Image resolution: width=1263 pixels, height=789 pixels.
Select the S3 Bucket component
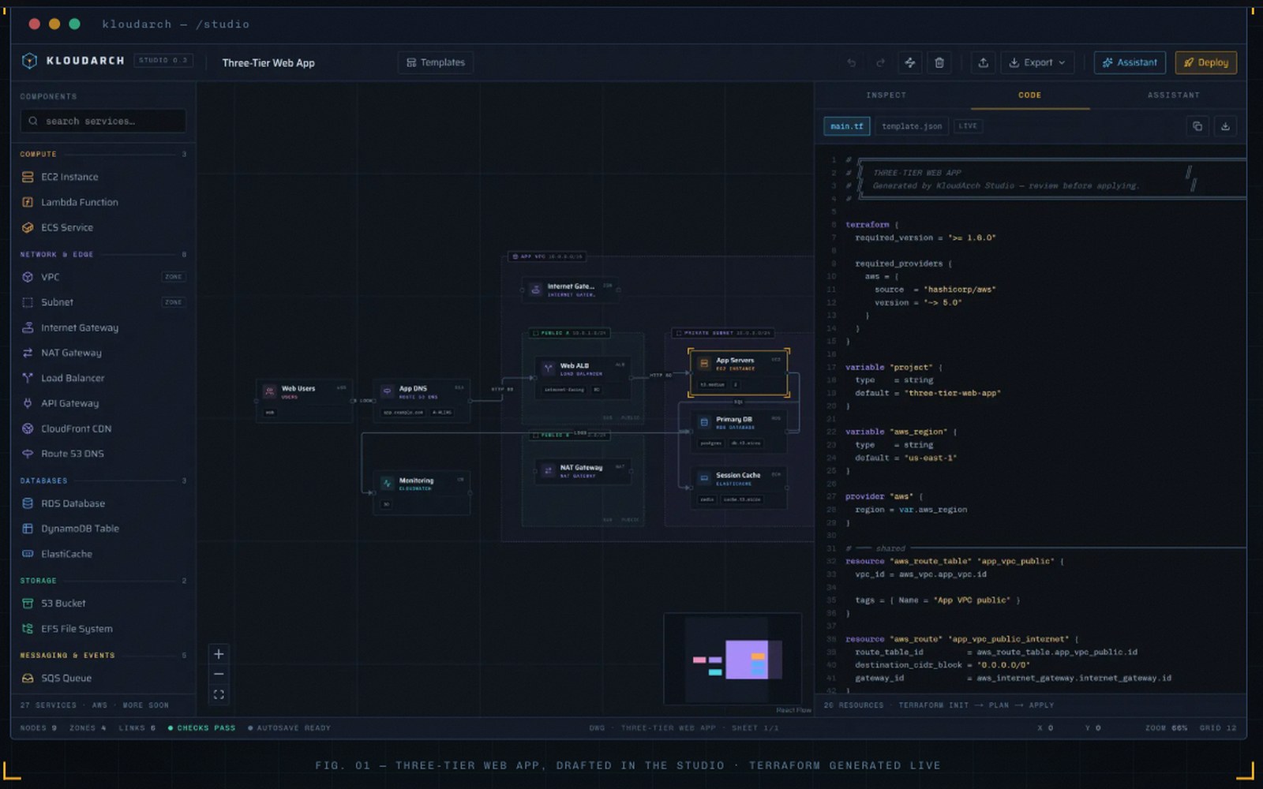[103, 604]
